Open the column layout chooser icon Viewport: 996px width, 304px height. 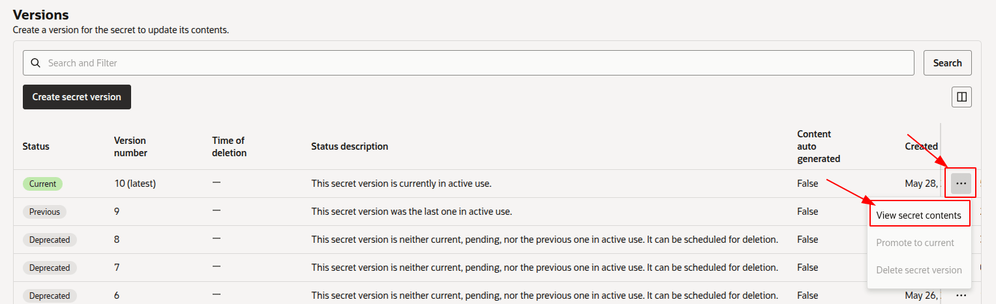961,97
